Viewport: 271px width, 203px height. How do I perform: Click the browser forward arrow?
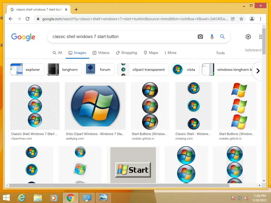19,19
